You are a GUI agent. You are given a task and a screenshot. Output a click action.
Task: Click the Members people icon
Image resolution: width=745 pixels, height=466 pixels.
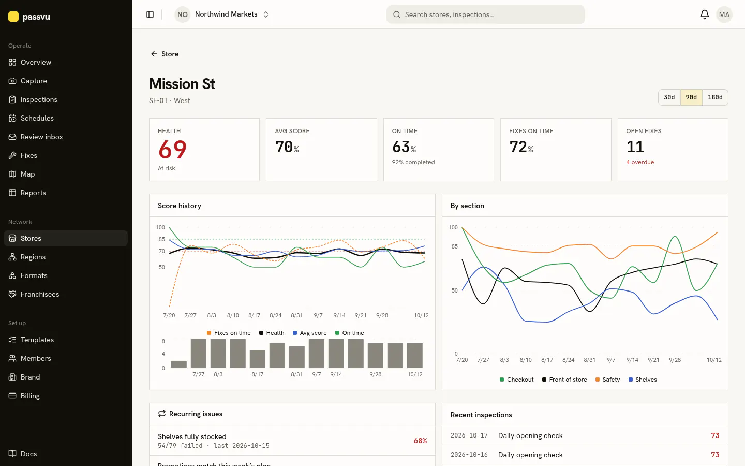[12, 358]
